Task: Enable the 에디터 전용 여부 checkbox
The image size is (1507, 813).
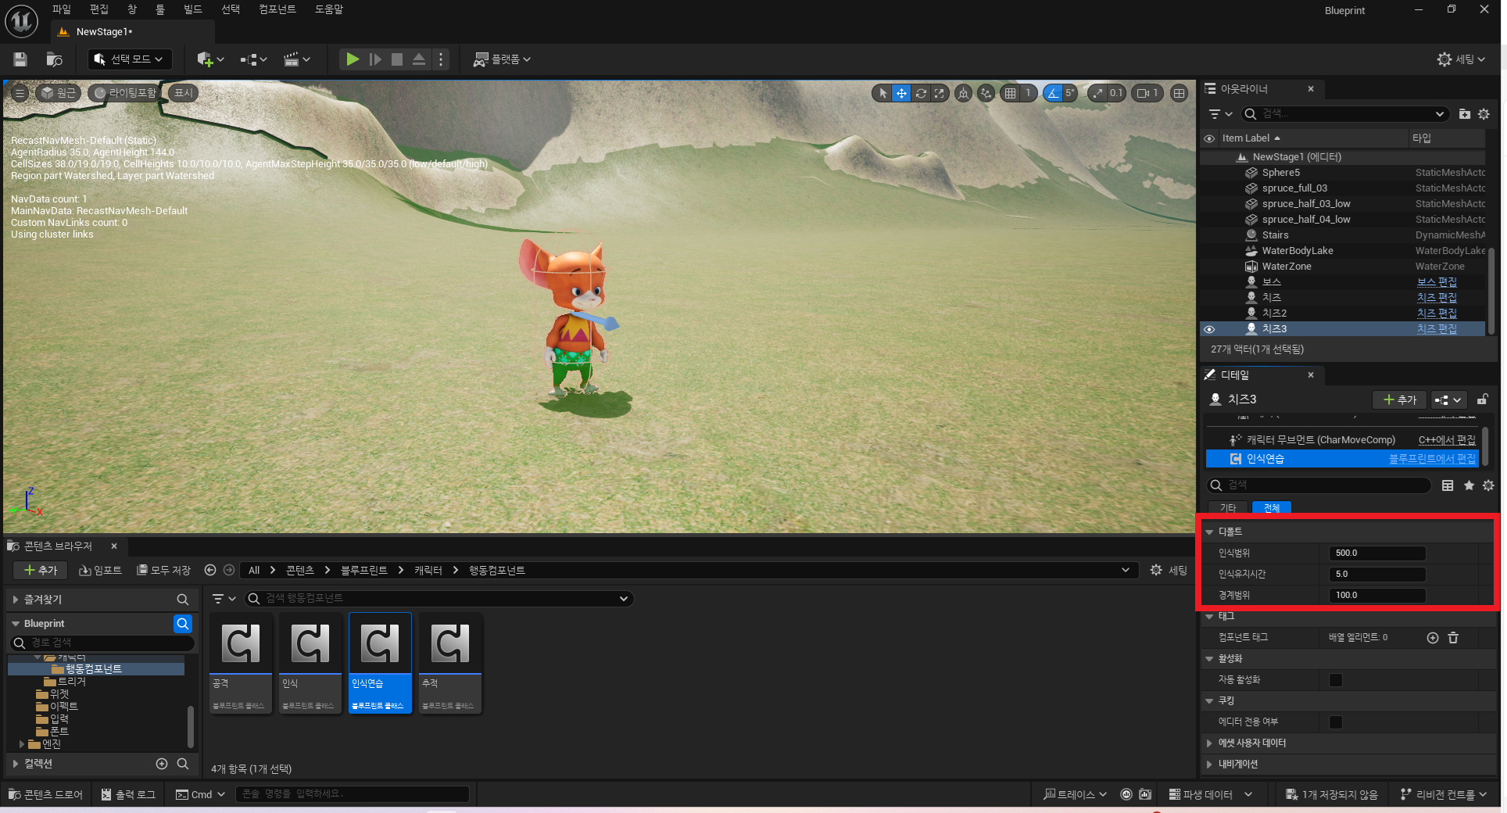Action: 1336,722
